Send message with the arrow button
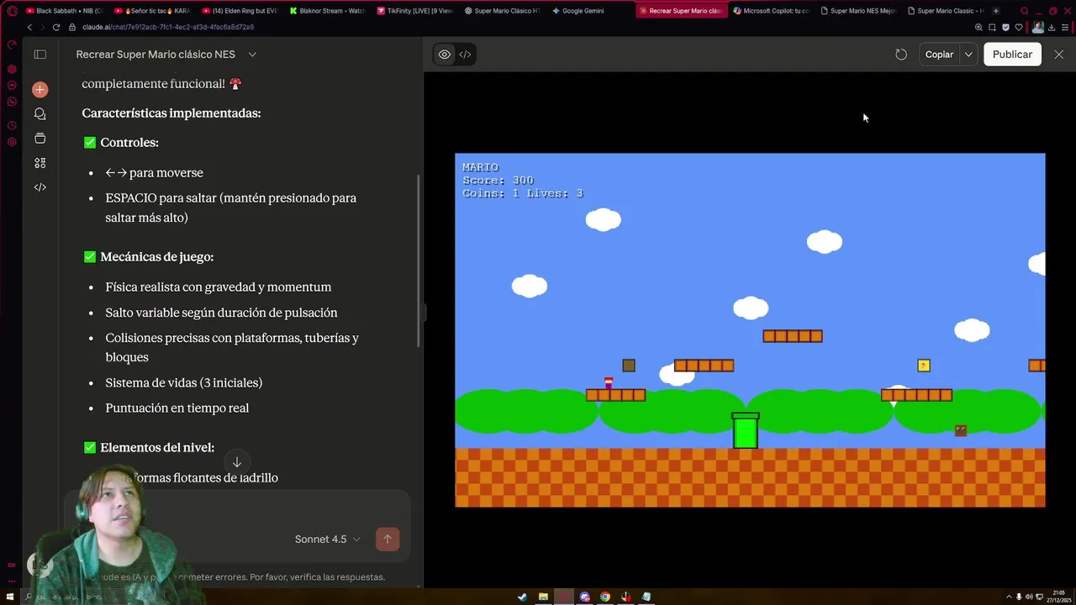1076x605 pixels. [388, 539]
